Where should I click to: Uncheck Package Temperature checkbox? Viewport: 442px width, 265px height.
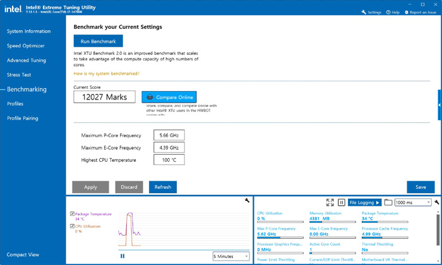pos(72,214)
